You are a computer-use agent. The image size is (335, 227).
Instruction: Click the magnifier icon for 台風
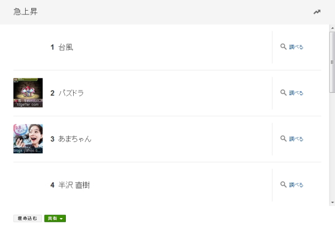283,47
